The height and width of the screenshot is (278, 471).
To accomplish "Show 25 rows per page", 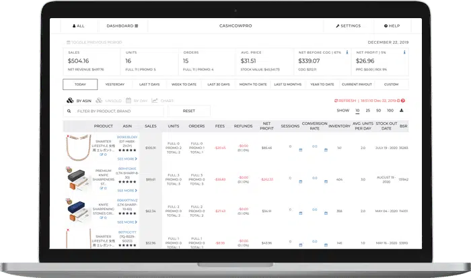I will coord(367,110).
